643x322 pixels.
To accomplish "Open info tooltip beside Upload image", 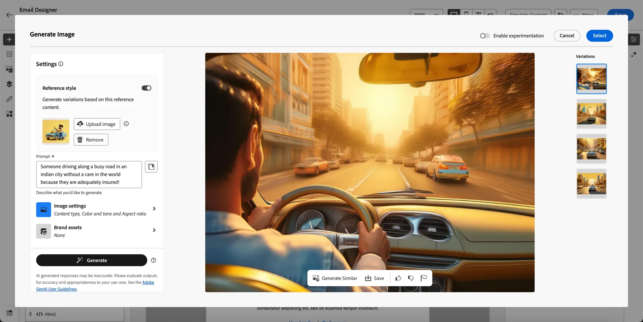I will [x=126, y=124].
